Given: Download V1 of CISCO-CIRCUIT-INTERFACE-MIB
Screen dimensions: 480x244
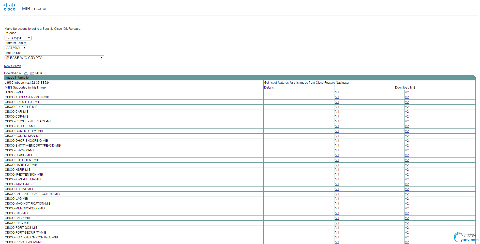Looking at the screenshot, I should pos(337,121).
